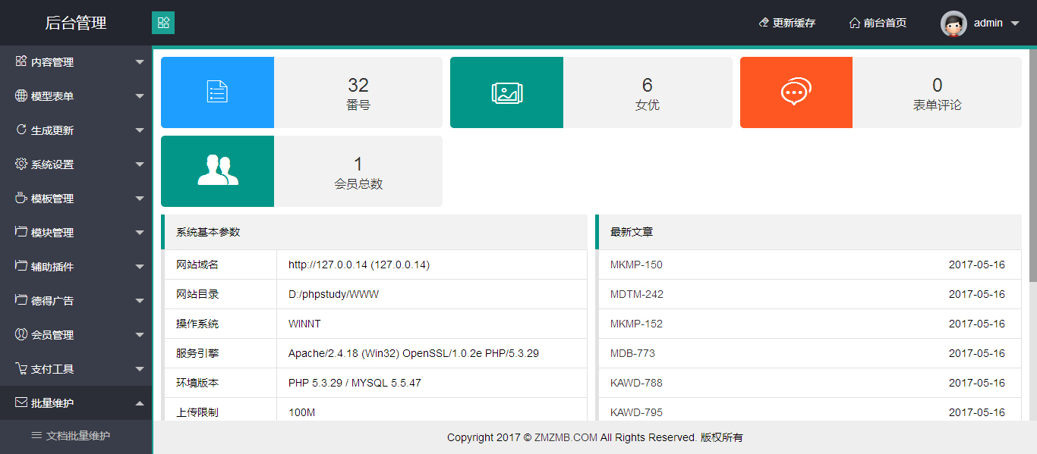This screenshot has width=1037, height=454.
Task: Expand 模型表单 menu arrow
Action: pyautogui.click(x=140, y=96)
